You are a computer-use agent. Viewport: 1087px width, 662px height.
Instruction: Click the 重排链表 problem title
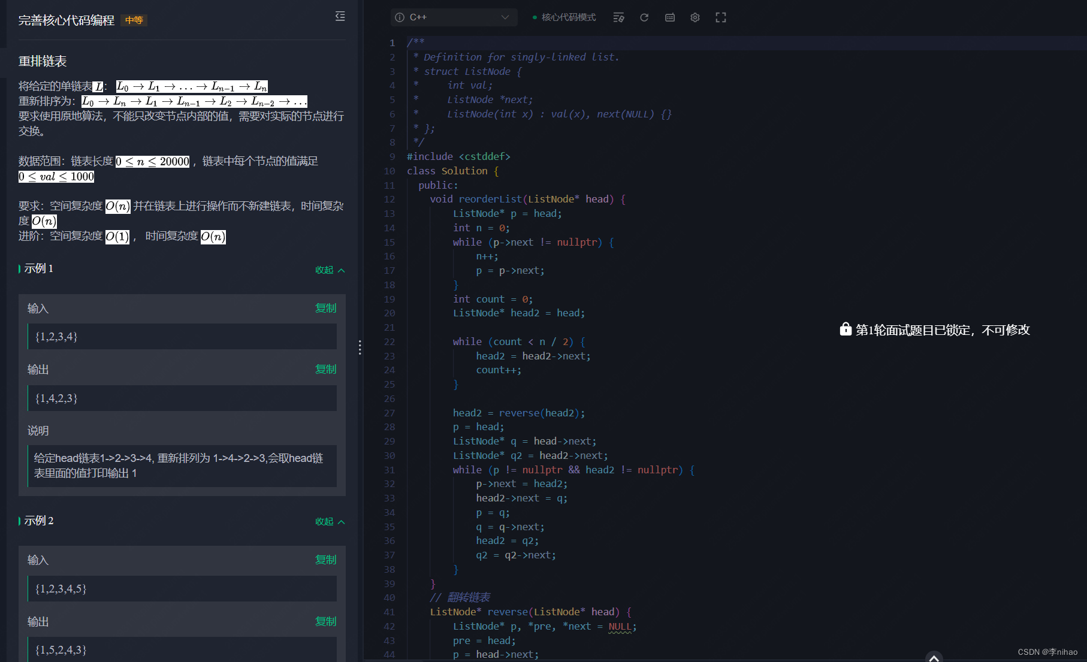point(43,61)
